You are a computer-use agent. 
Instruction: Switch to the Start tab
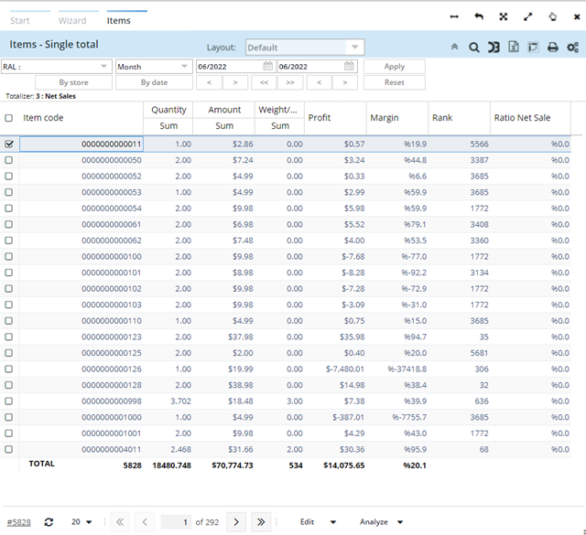point(19,20)
